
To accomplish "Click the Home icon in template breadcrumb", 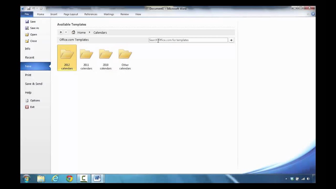I will point(73,32).
